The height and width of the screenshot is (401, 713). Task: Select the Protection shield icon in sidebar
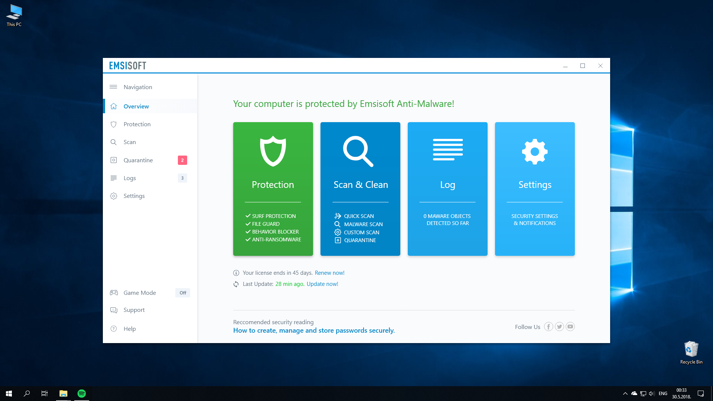[x=114, y=124]
